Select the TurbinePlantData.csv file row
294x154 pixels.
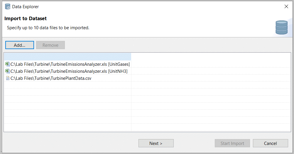pyautogui.click(x=51, y=78)
